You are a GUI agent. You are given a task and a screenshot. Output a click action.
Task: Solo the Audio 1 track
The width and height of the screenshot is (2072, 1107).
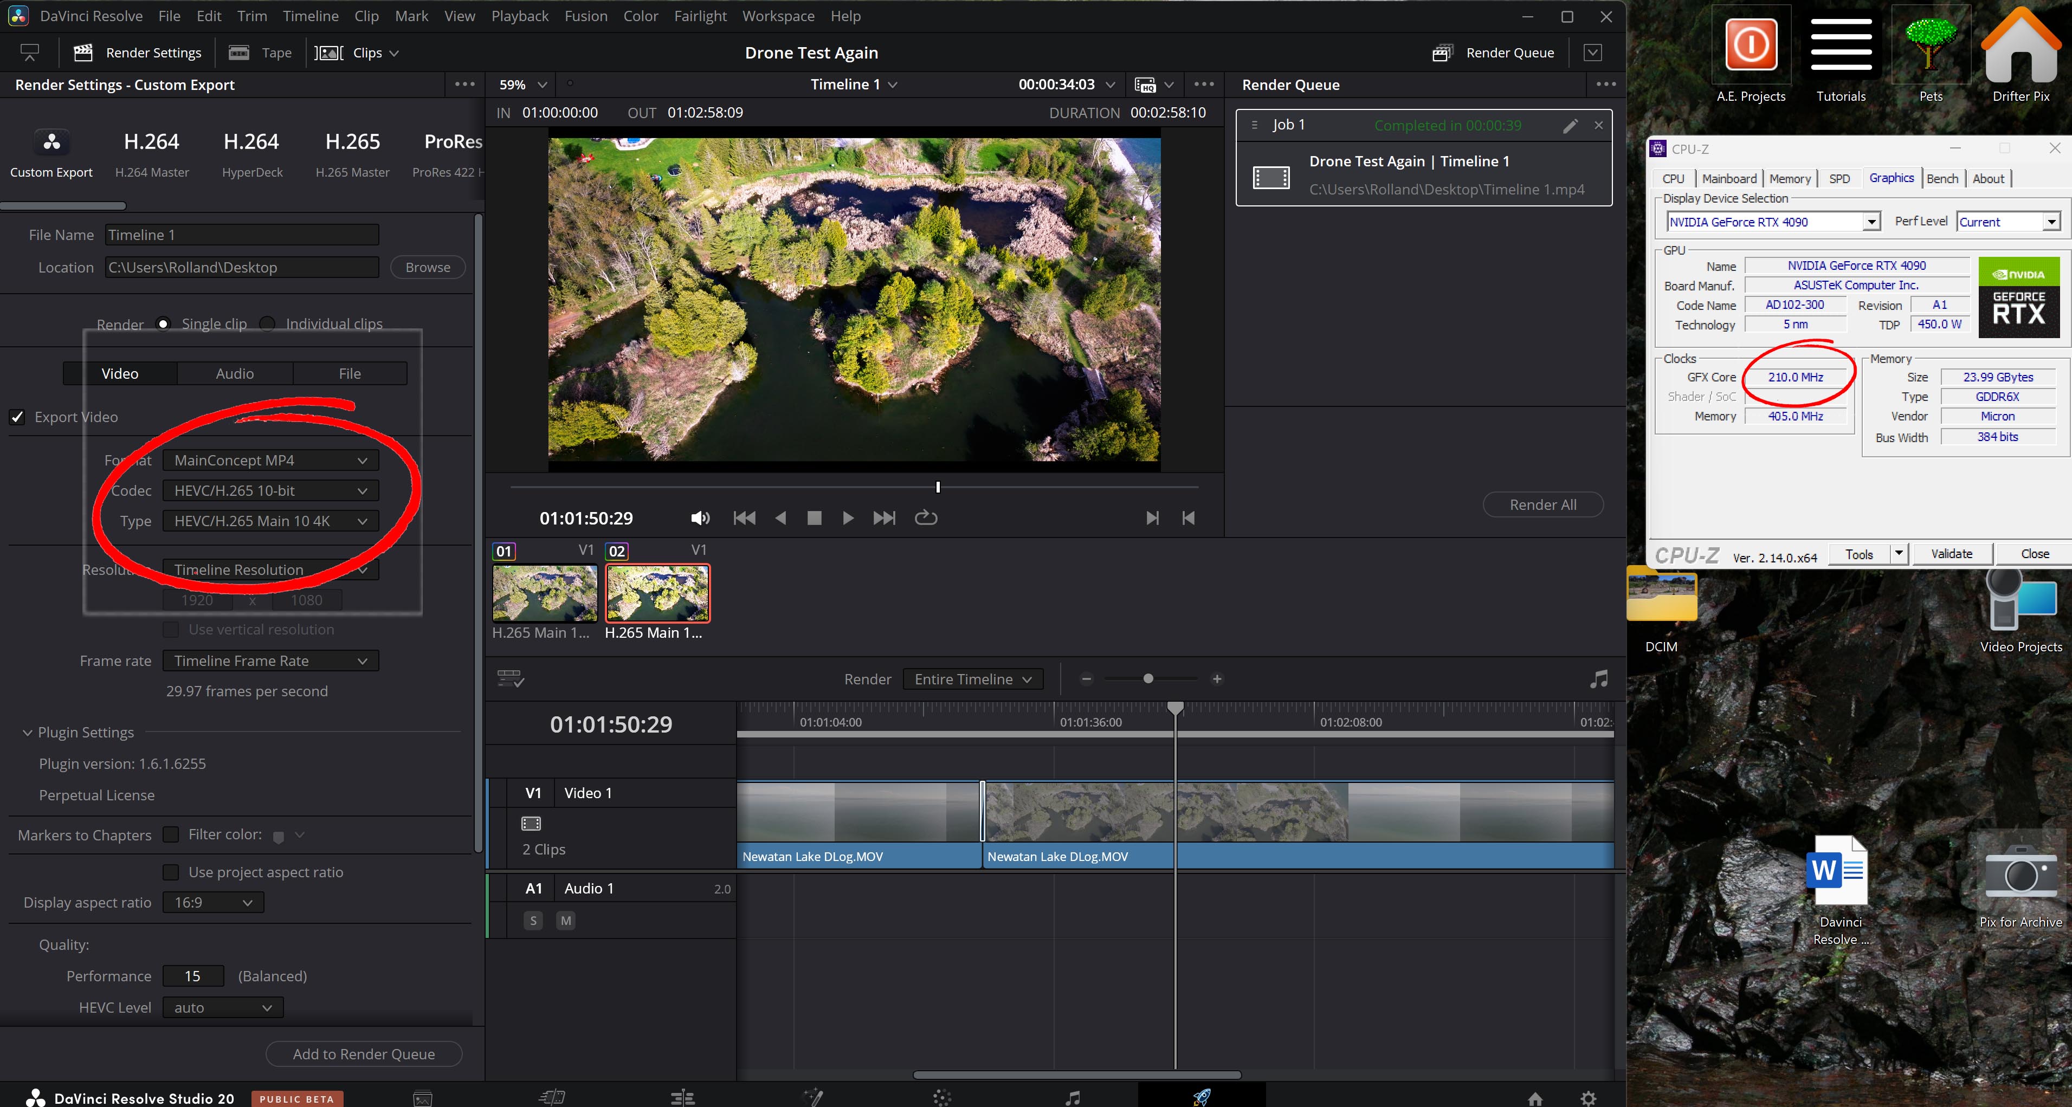532,921
